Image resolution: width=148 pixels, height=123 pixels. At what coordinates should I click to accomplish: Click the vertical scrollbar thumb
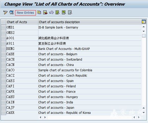144,36
